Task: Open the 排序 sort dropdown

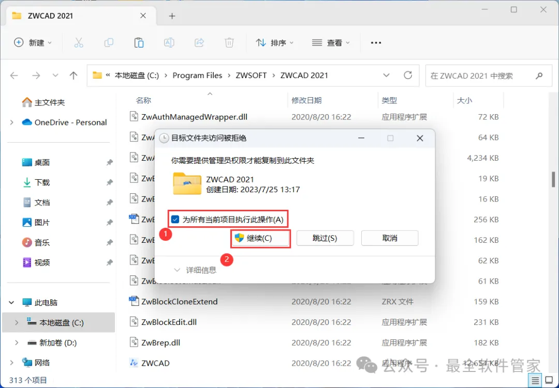Action: (274, 43)
